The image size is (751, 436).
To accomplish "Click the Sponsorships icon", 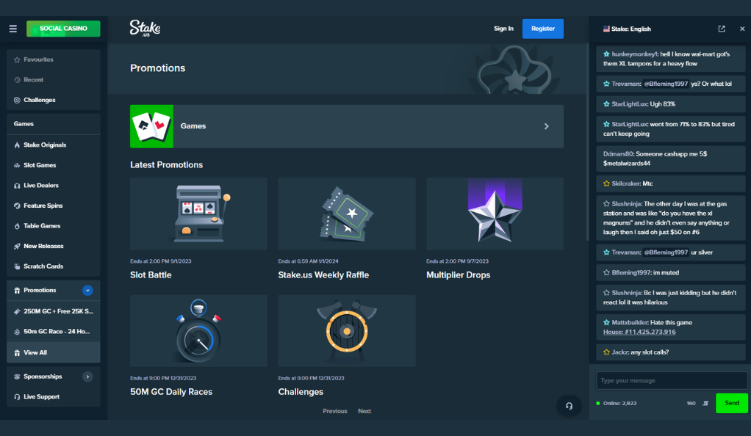I will (x=17, y=377).
